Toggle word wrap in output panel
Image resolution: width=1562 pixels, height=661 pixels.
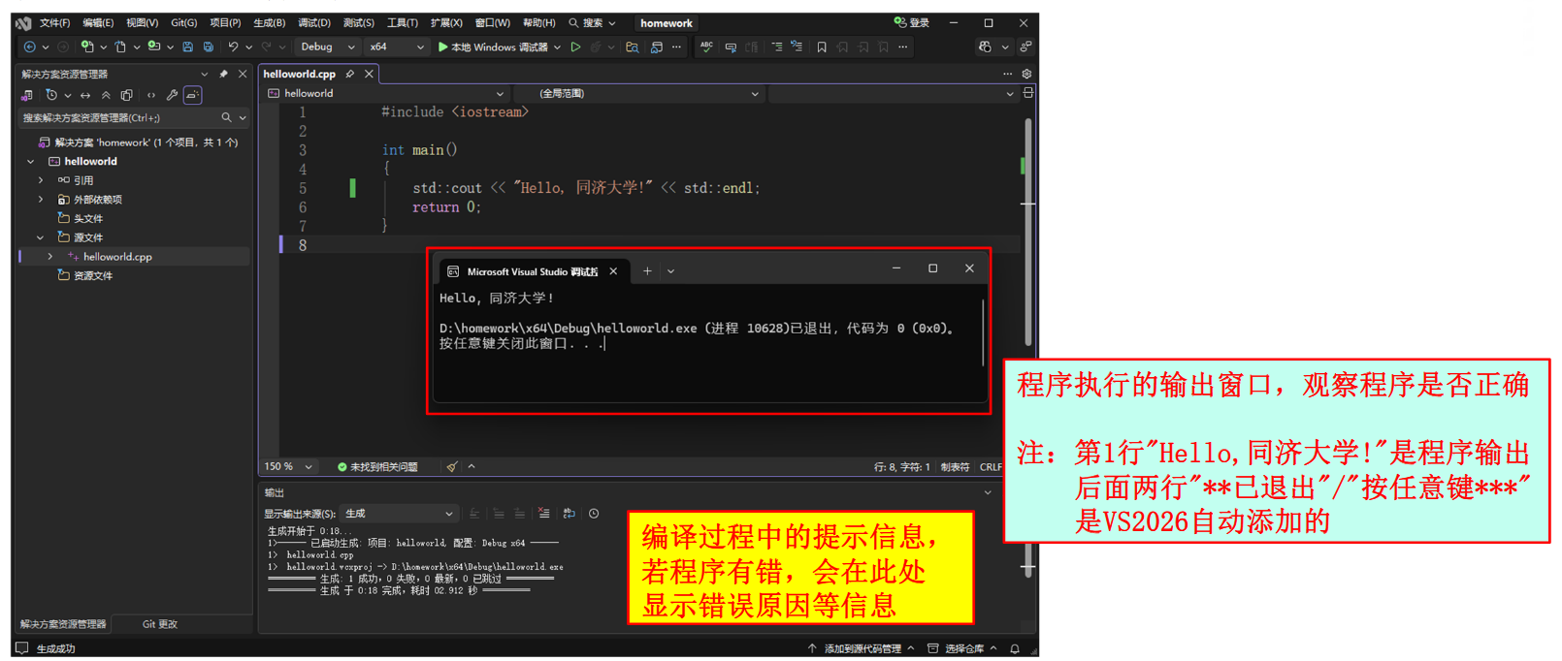[569, 514]
